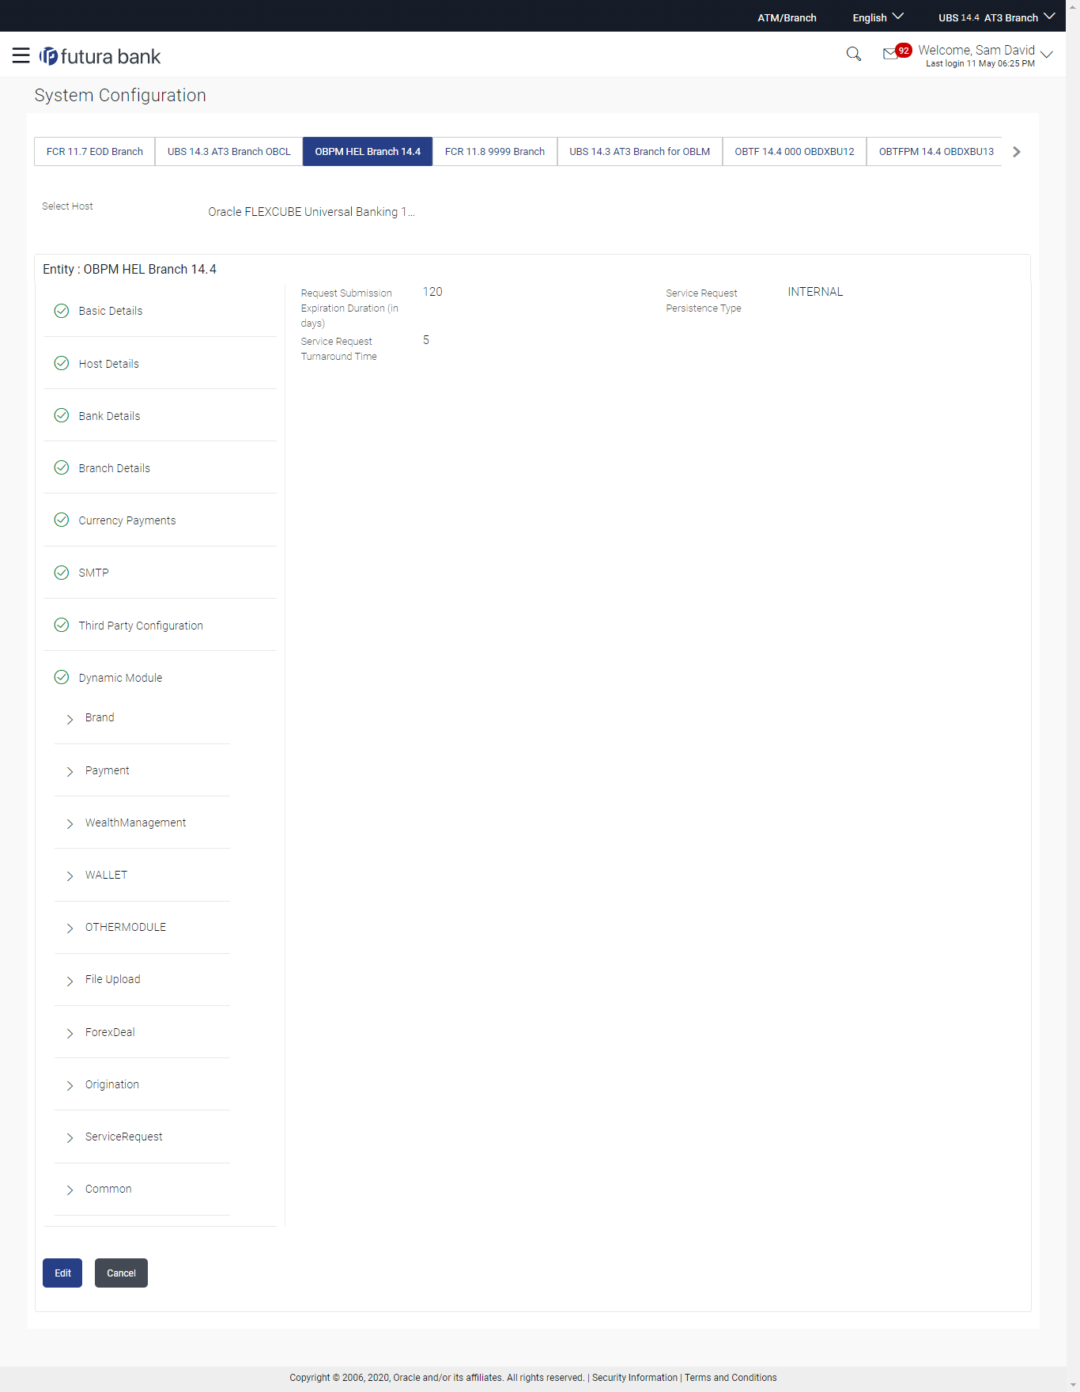Expand the Brand submodule chevron
Viewport: 1080px width, 1392px height.
coord(70,719)
